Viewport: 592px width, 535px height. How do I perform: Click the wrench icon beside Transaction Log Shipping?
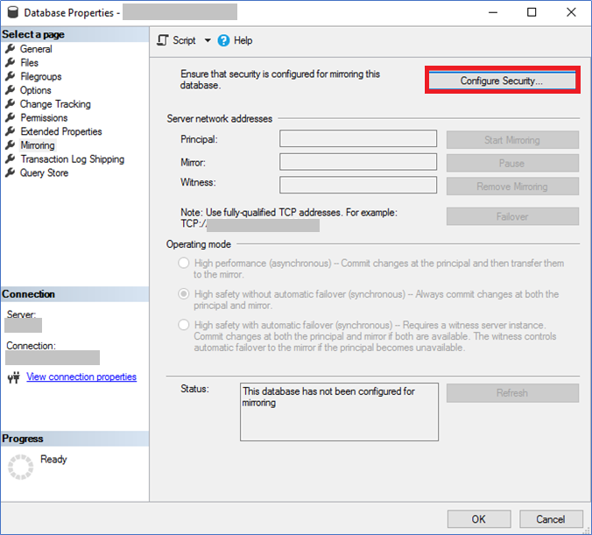pos(11,158)
